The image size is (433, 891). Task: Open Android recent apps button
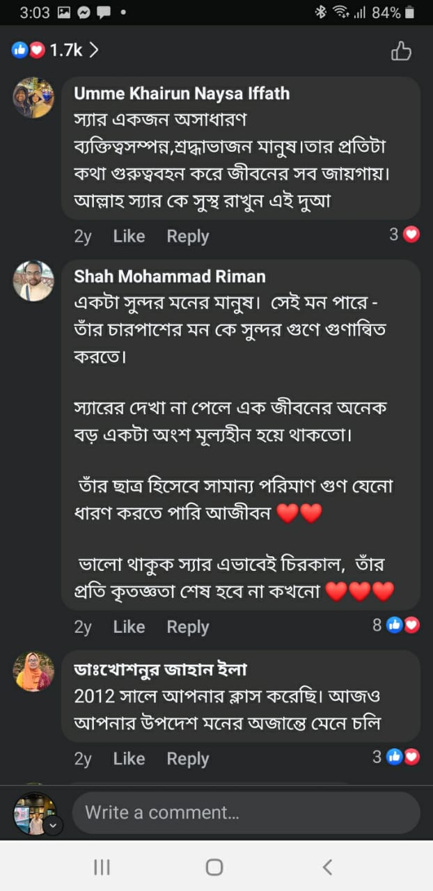102,867
